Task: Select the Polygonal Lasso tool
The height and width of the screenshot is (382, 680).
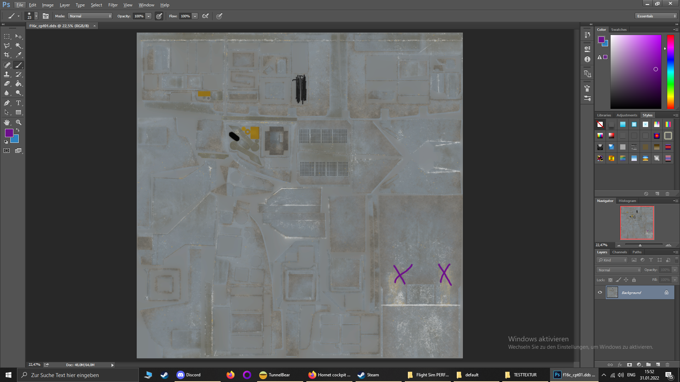Action: 7,46
